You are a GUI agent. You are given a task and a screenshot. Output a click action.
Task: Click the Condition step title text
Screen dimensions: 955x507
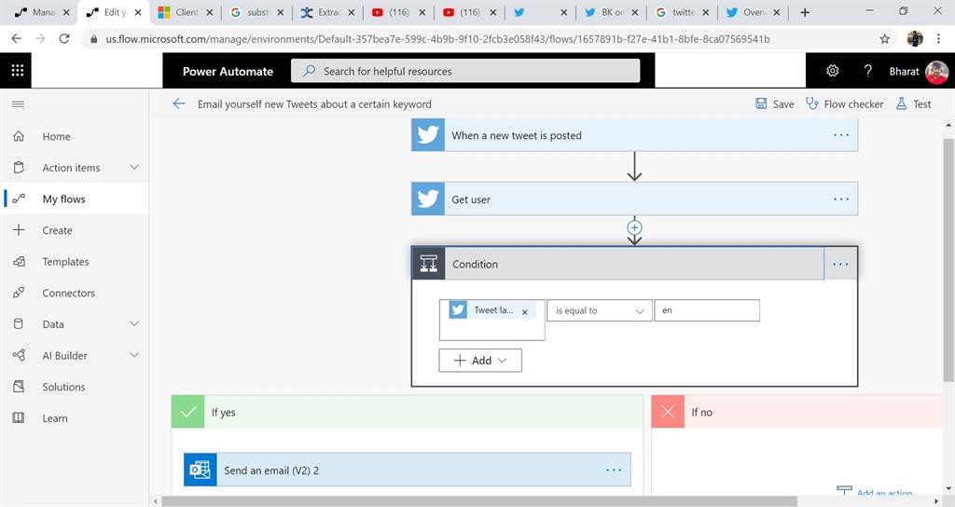(475, 264)
